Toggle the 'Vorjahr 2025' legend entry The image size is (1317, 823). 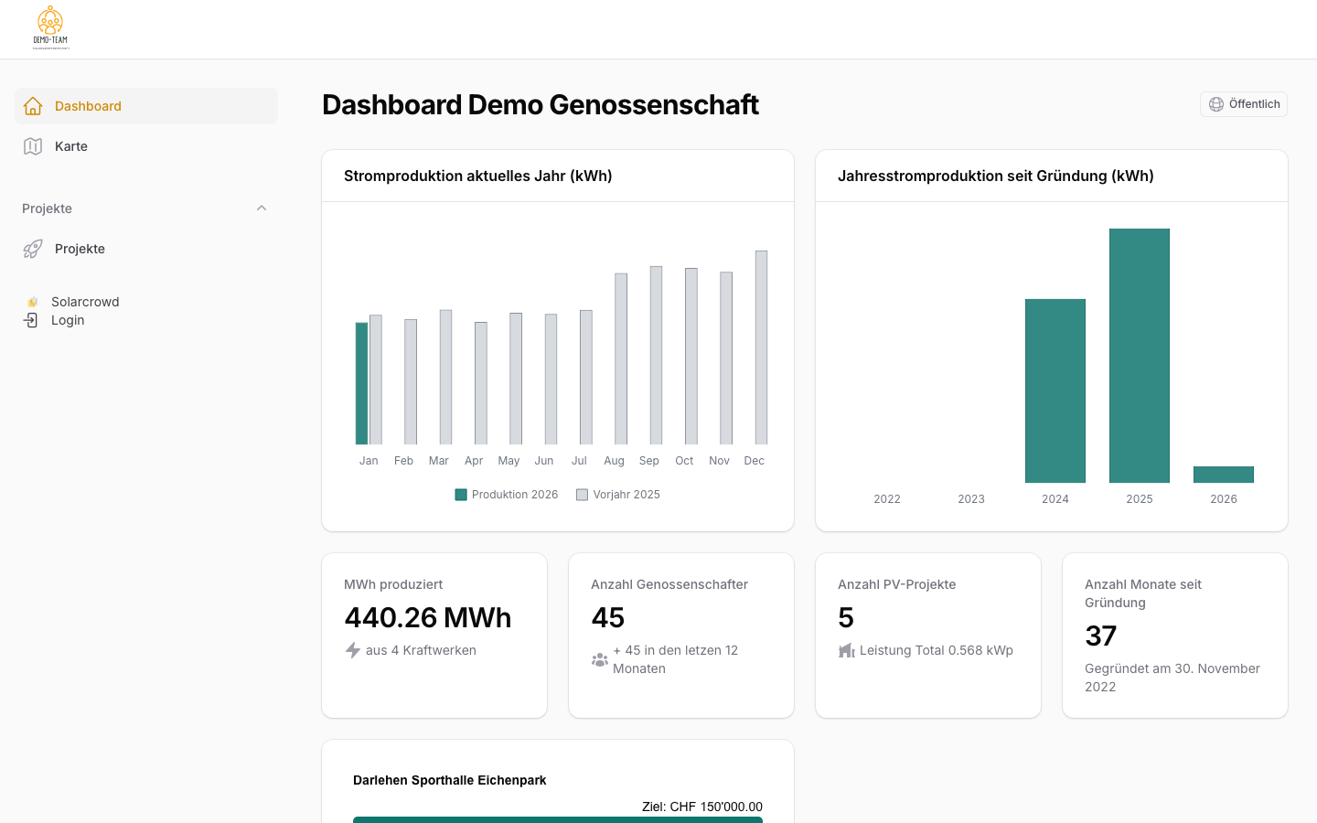coord(617,494)
